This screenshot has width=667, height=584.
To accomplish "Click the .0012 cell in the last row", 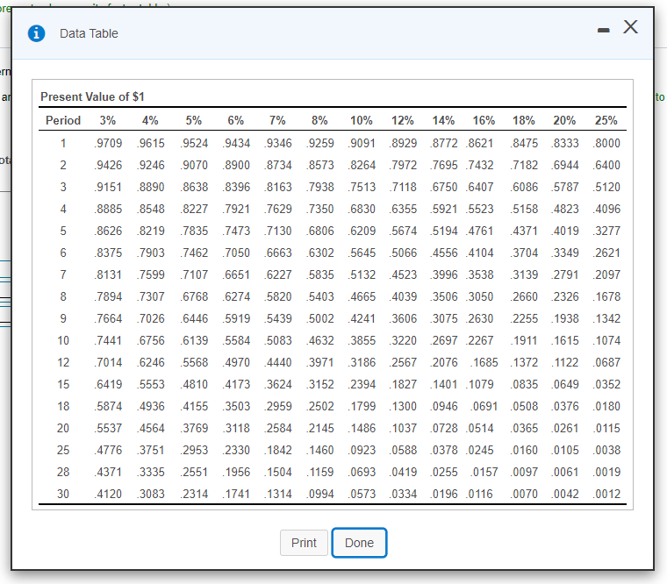I will (x=606, y=495).
